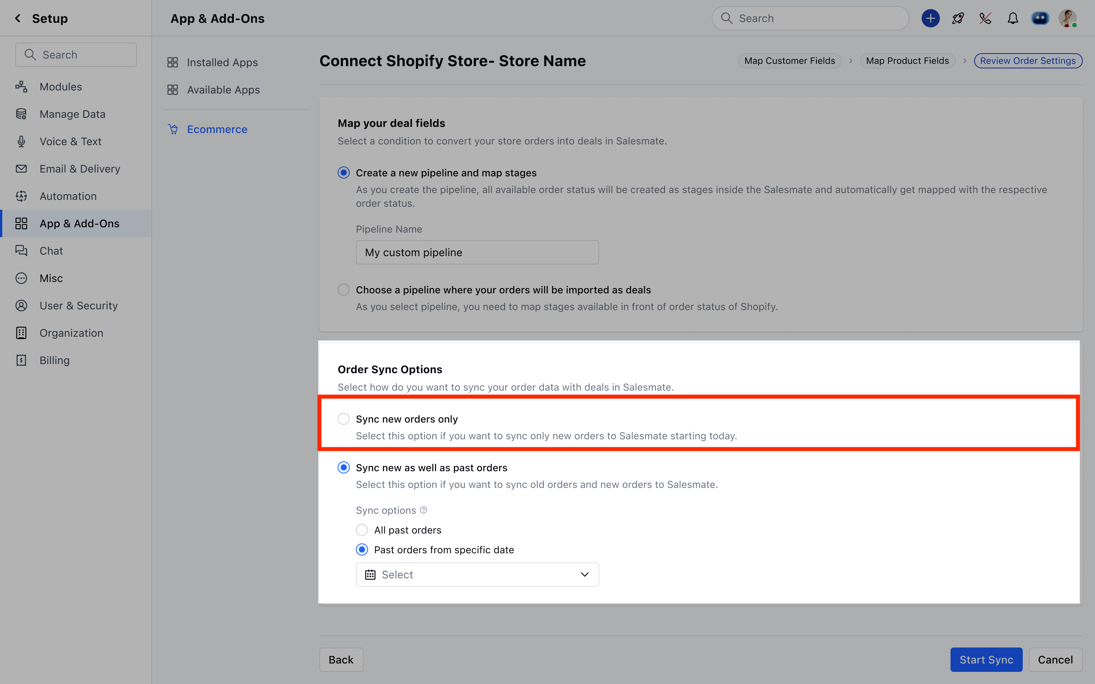Open User & Security settings

click(79, 306)
